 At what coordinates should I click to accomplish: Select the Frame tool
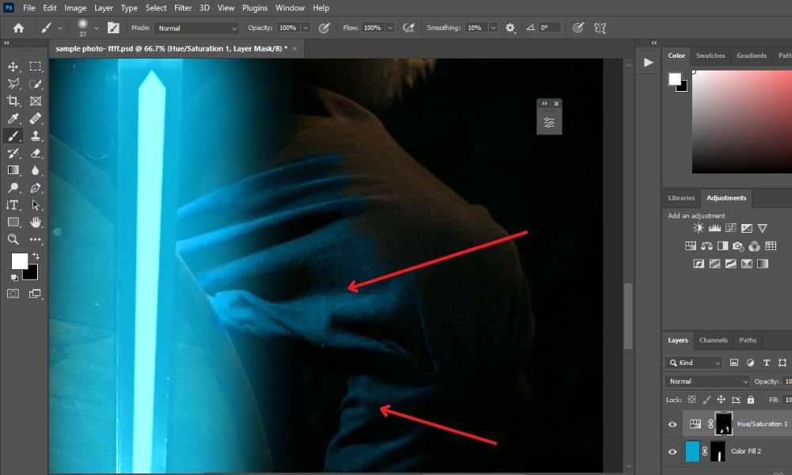[36, 101]
